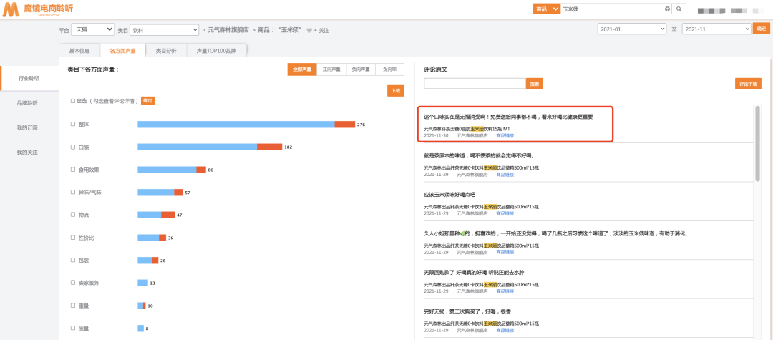Click 确定 beside the 全选 checkbox
The width and height of the screenshot is (773, 340).
(x=147, y=100)
